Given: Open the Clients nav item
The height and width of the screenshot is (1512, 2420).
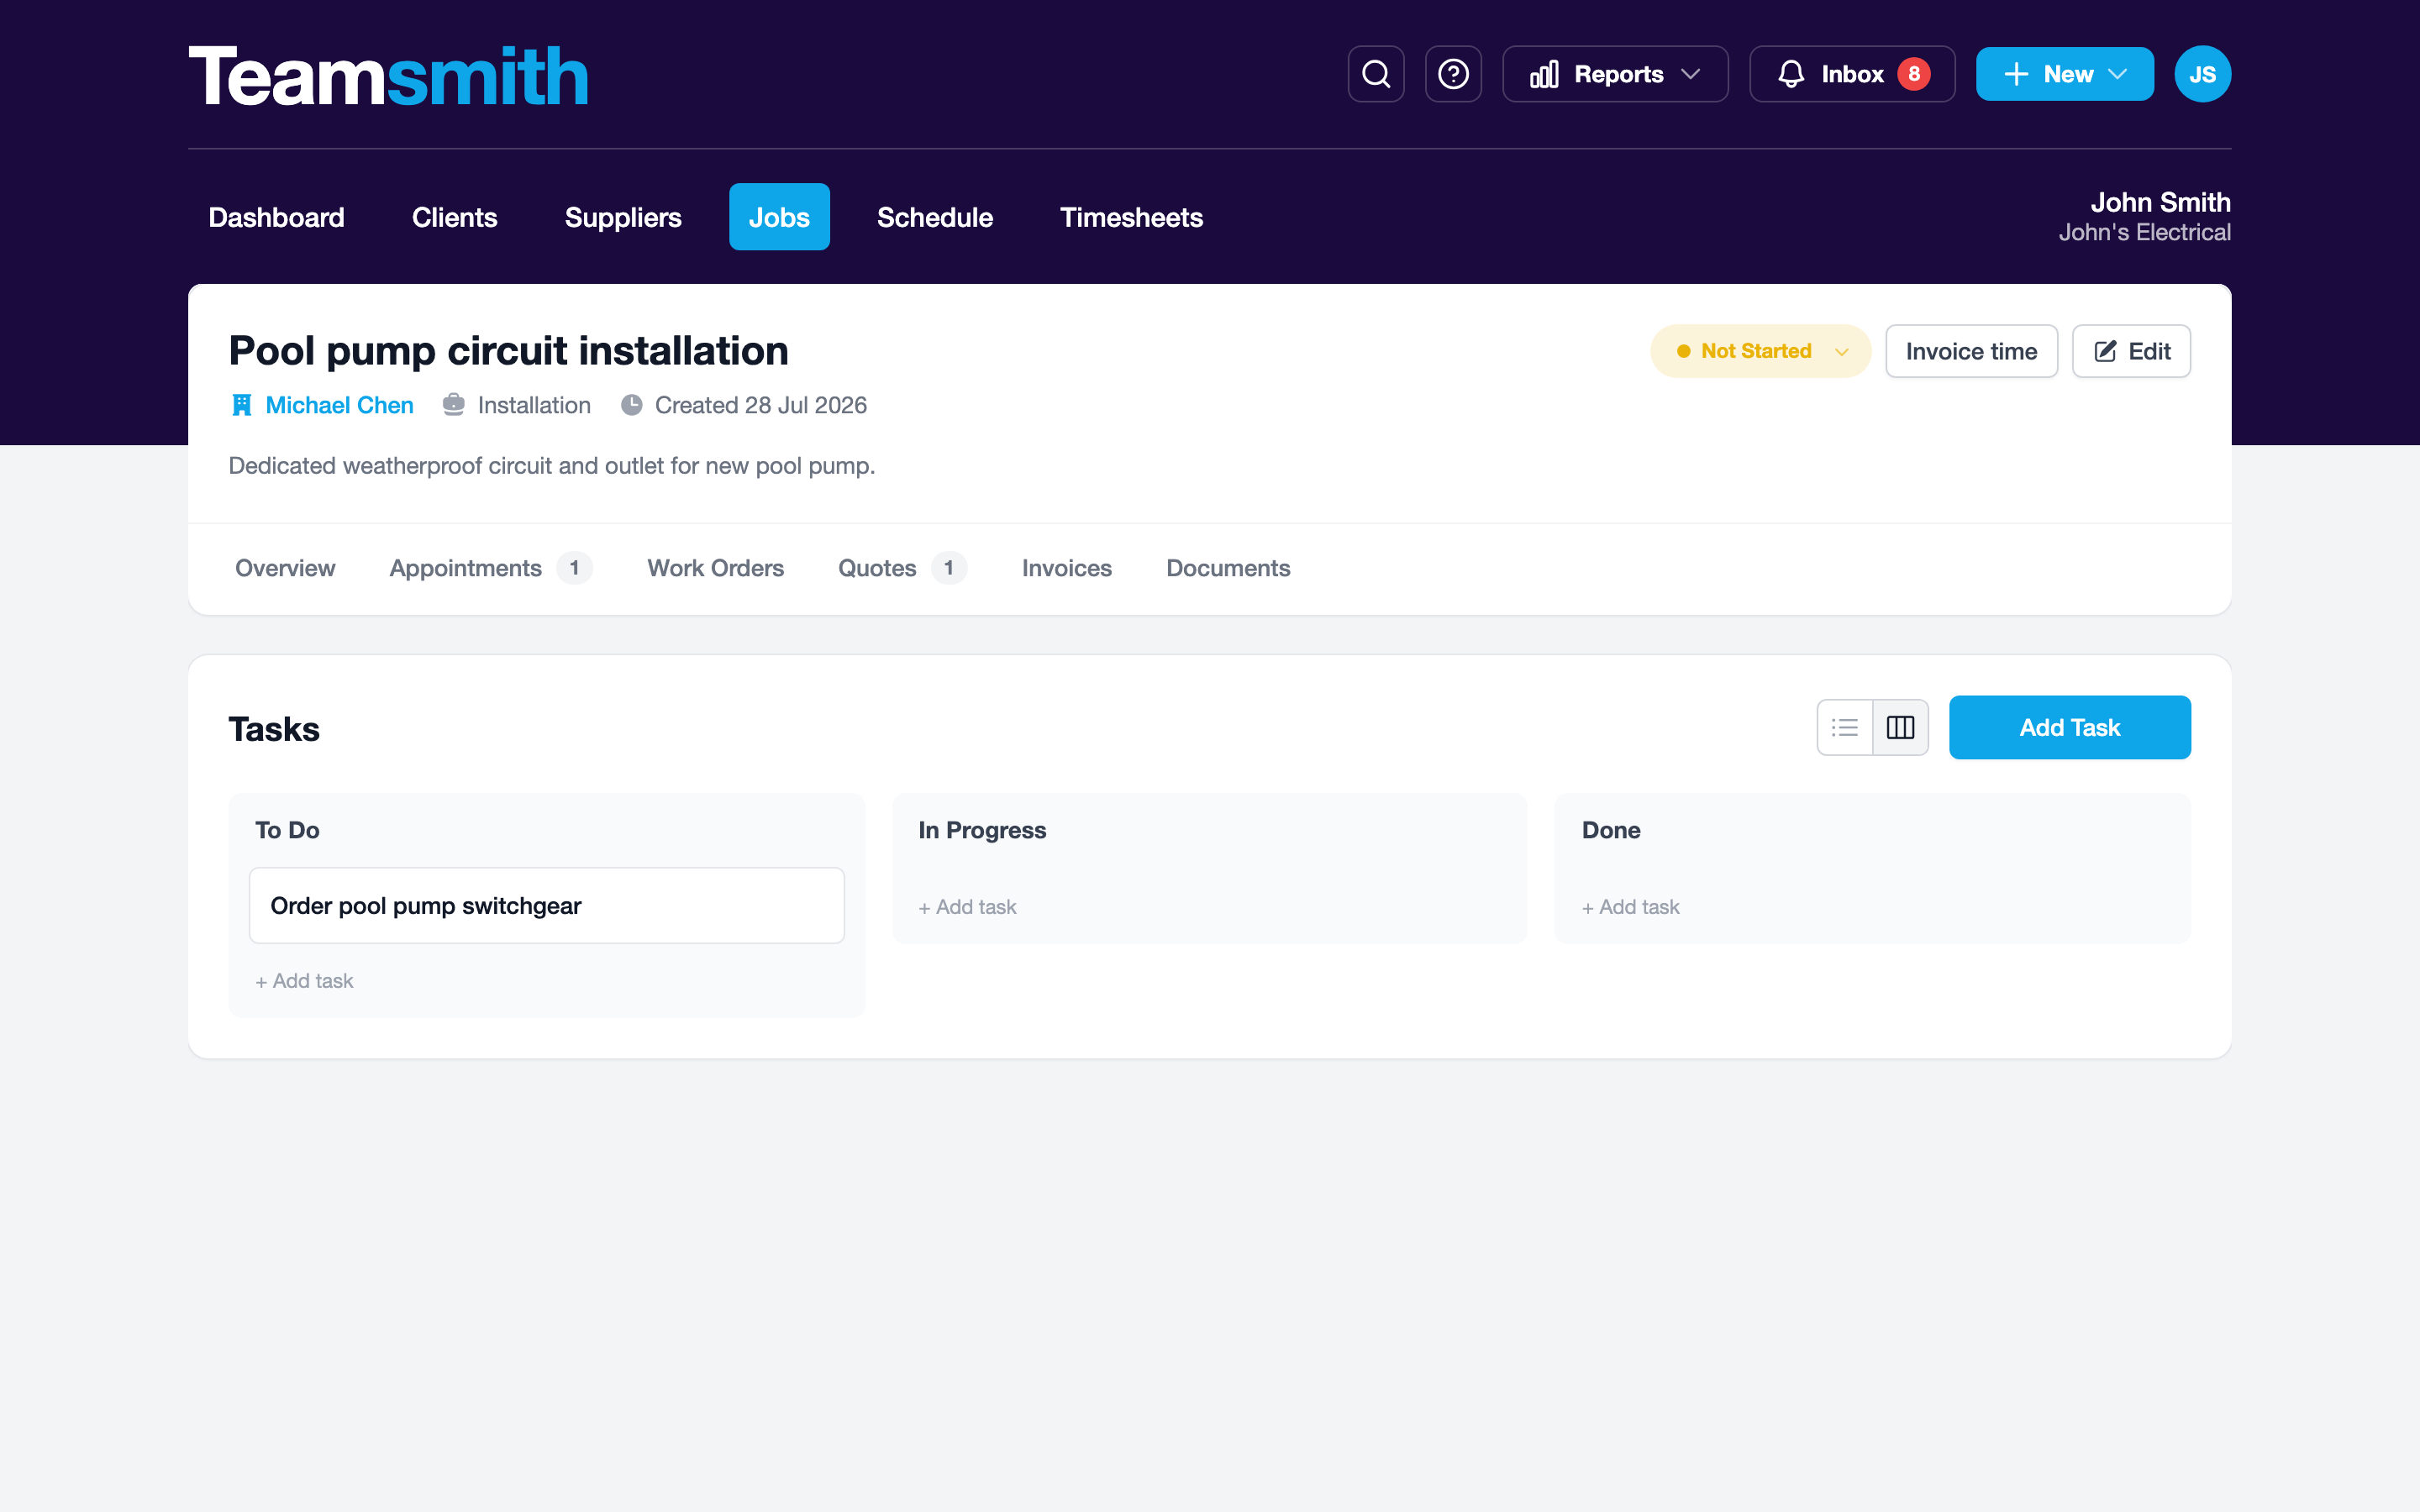Looking at the screenshot, I should [x=454, y=217].
